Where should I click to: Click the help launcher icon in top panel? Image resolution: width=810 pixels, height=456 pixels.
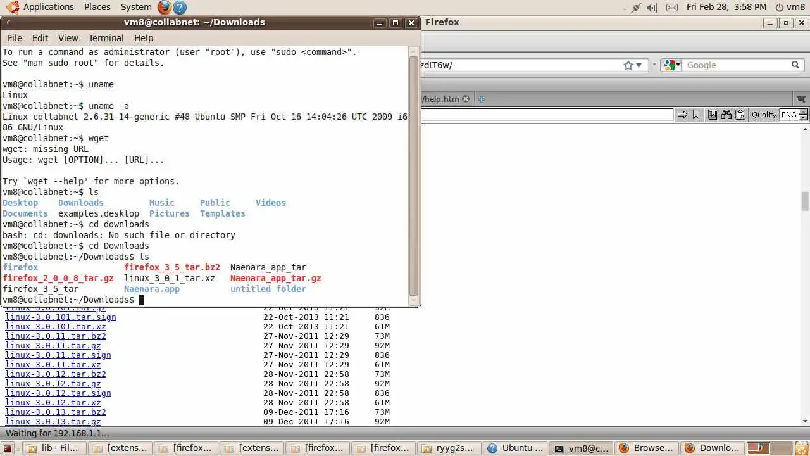pyautogui.click(x=180, y=8)
